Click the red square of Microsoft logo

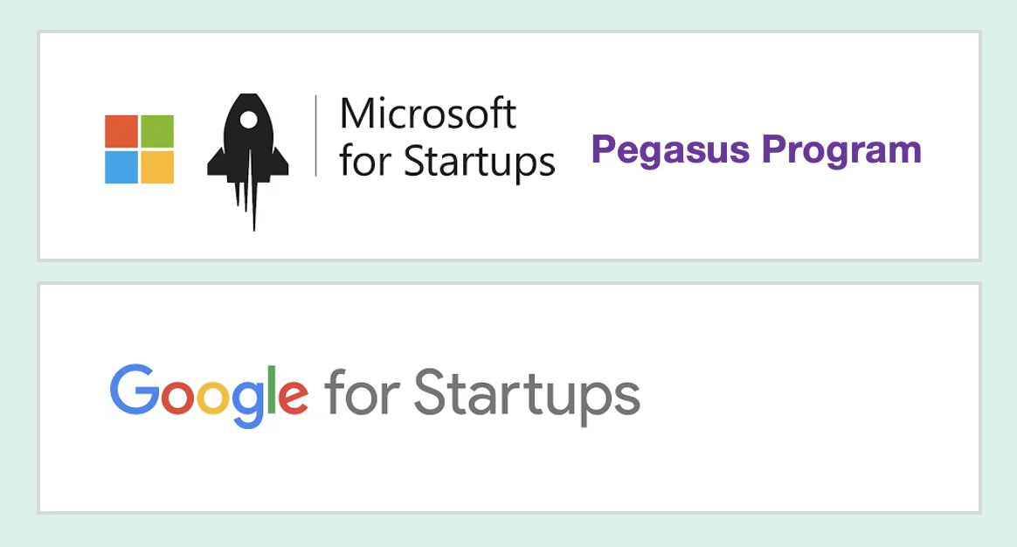tap(121, 131)
